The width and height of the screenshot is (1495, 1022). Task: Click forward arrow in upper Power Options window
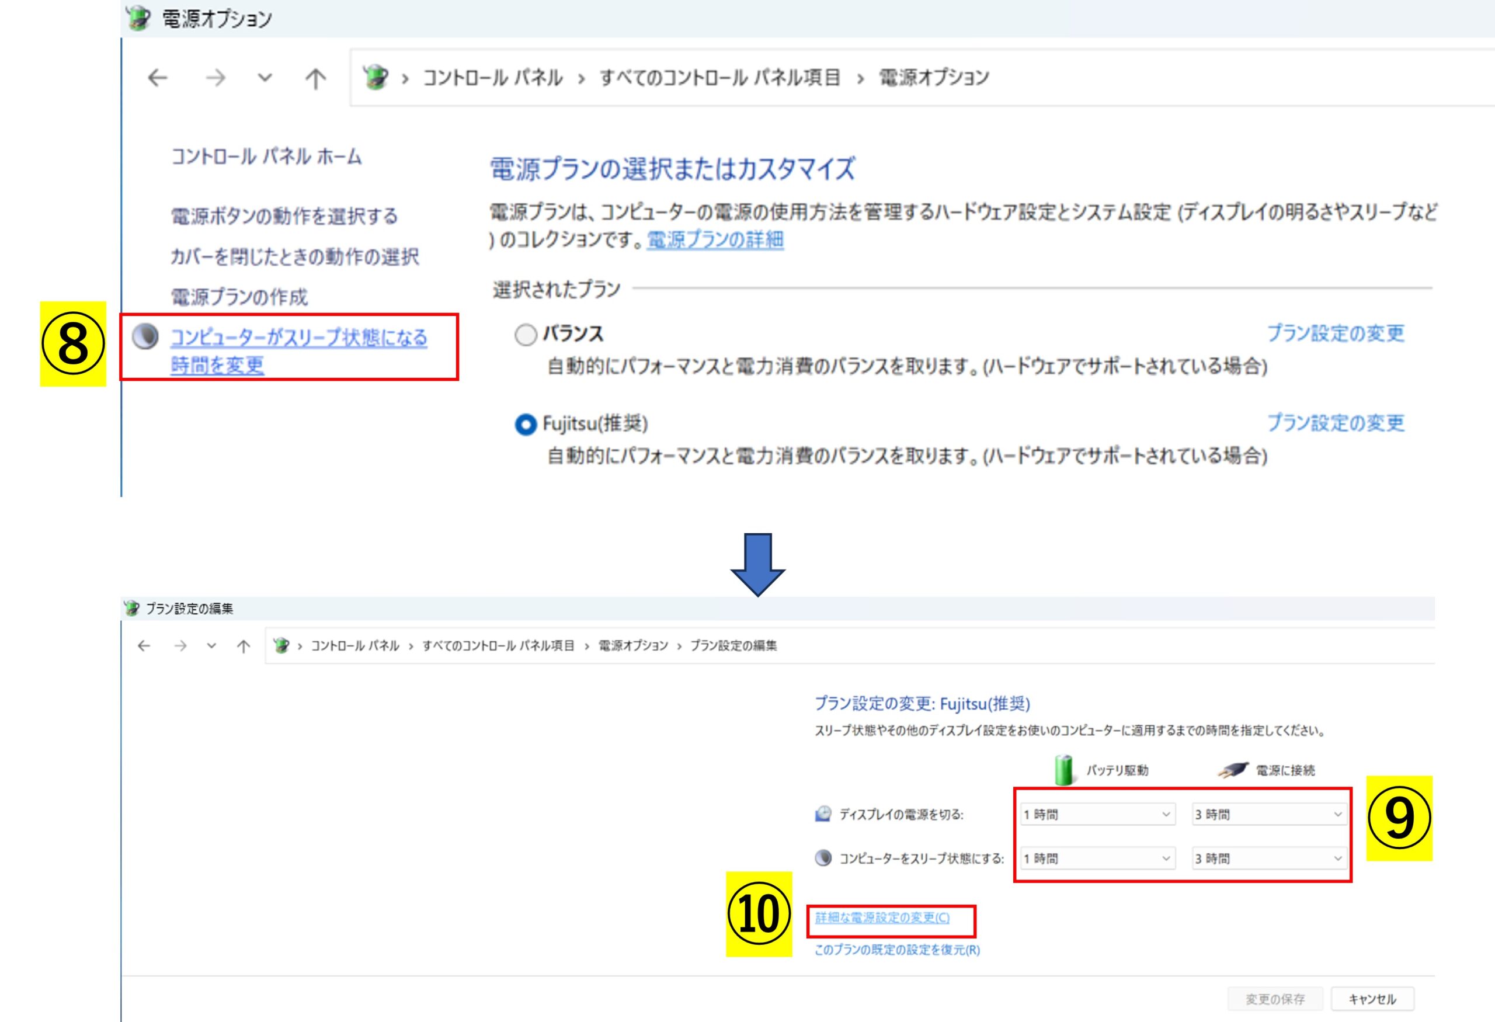click(x=215, y=78)
